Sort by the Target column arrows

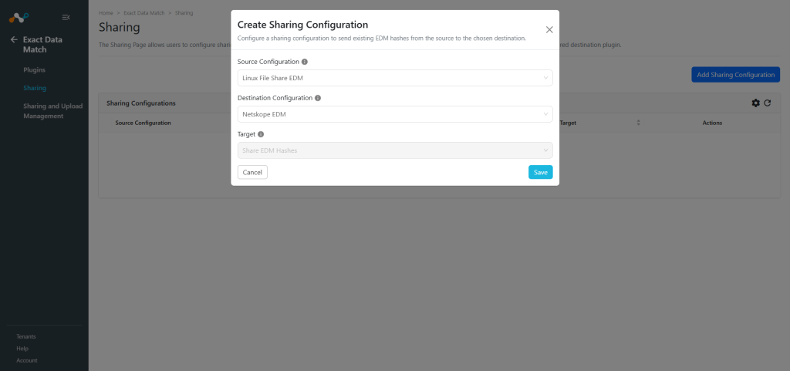coord(638,123)
